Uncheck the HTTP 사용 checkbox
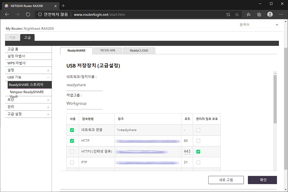288x192 pixels. point(72,141)
